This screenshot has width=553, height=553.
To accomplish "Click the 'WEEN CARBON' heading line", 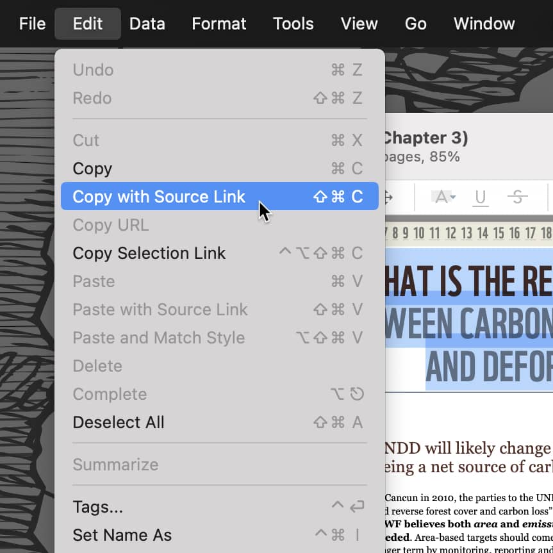I will (468, 324).
